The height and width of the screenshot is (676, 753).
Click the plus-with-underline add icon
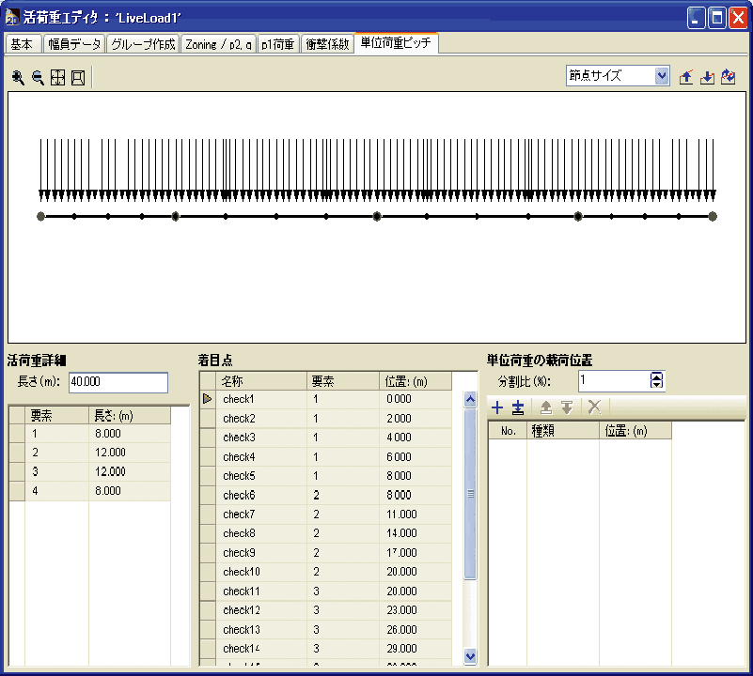coord(518,407)
